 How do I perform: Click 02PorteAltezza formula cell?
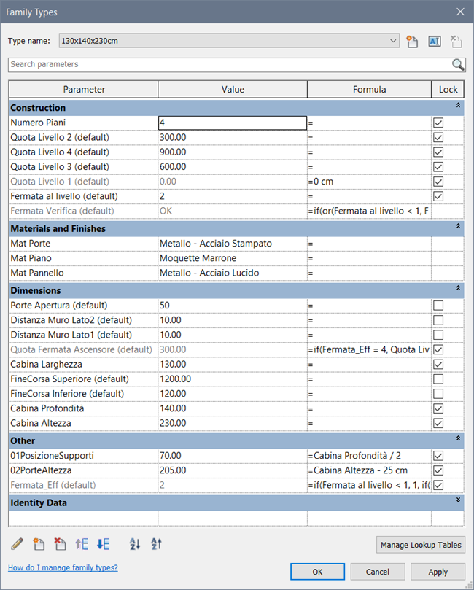[369, 470]
